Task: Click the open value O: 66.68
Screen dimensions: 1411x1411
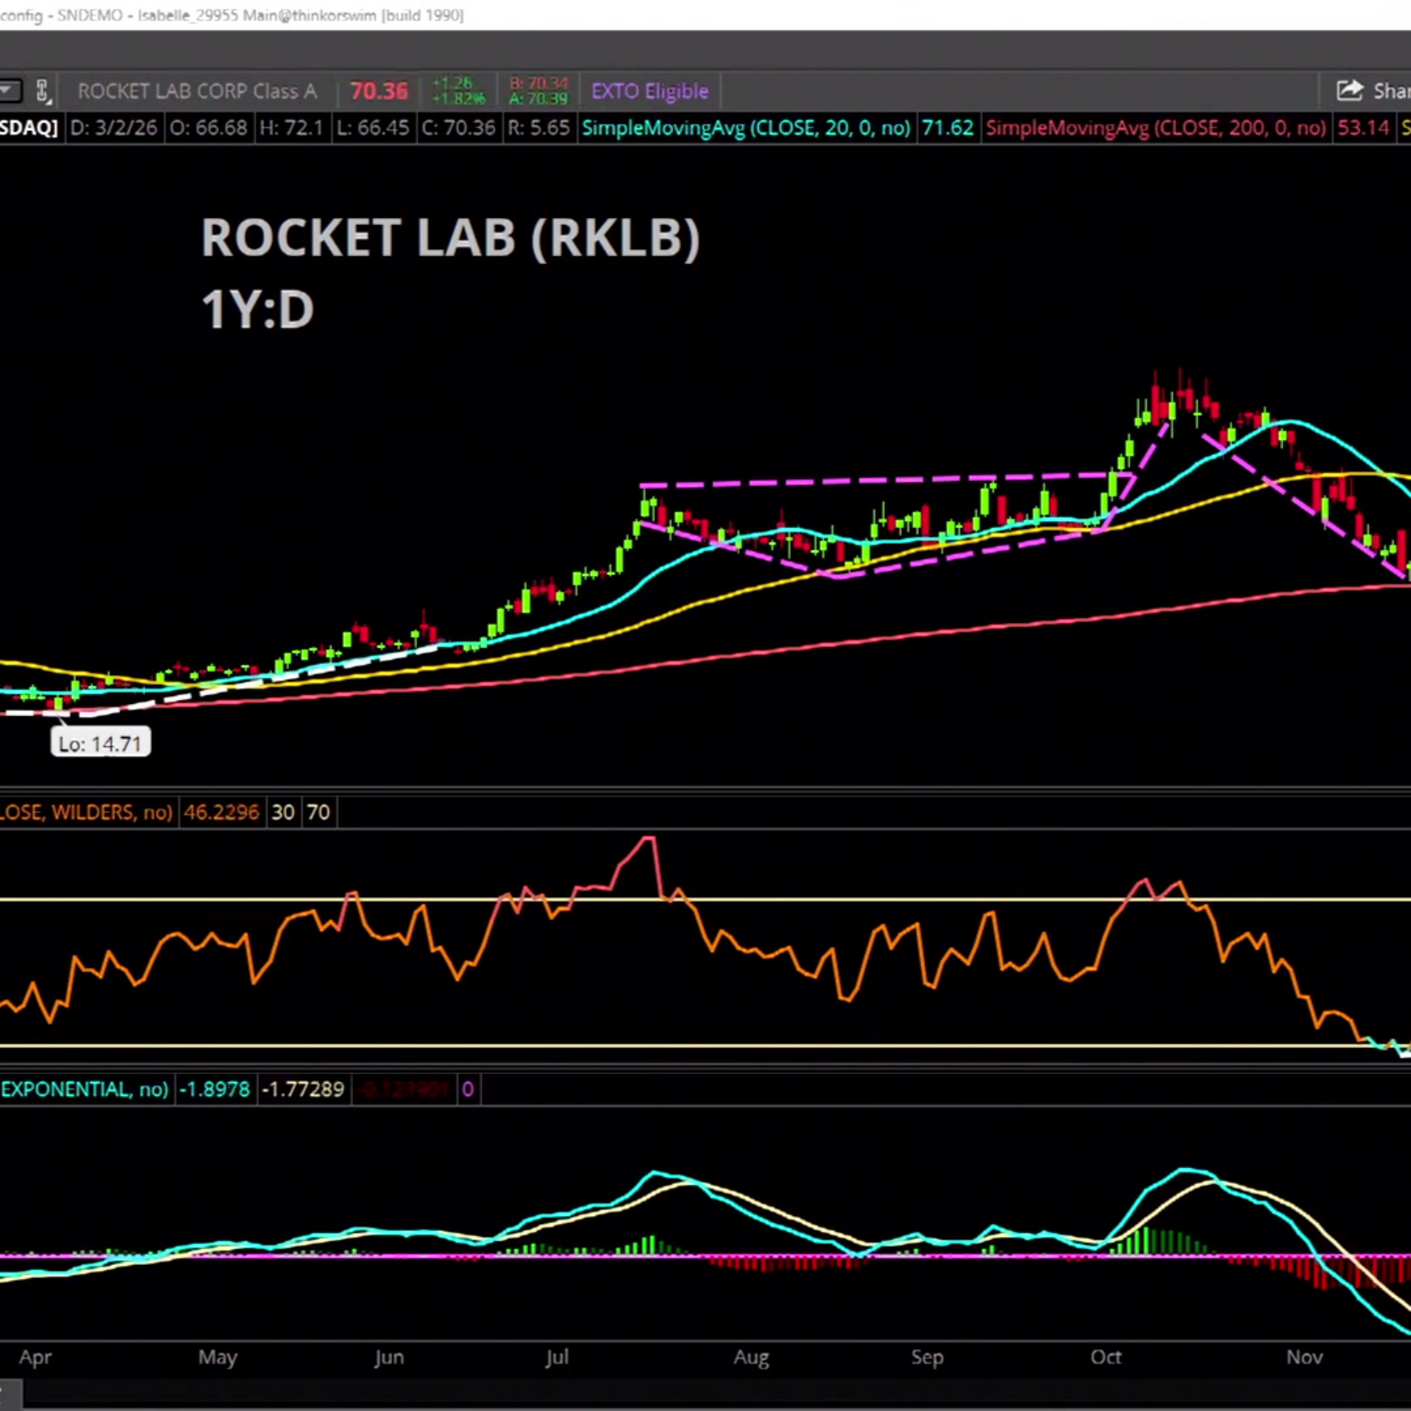Action: pos(209,128)
